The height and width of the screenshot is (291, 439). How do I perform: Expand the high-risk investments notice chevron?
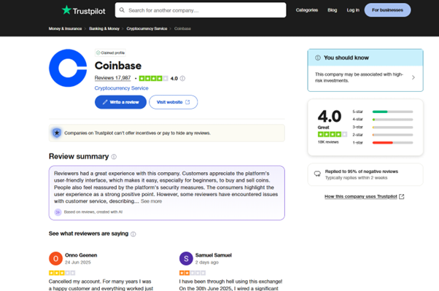click(x=413, y=77)
